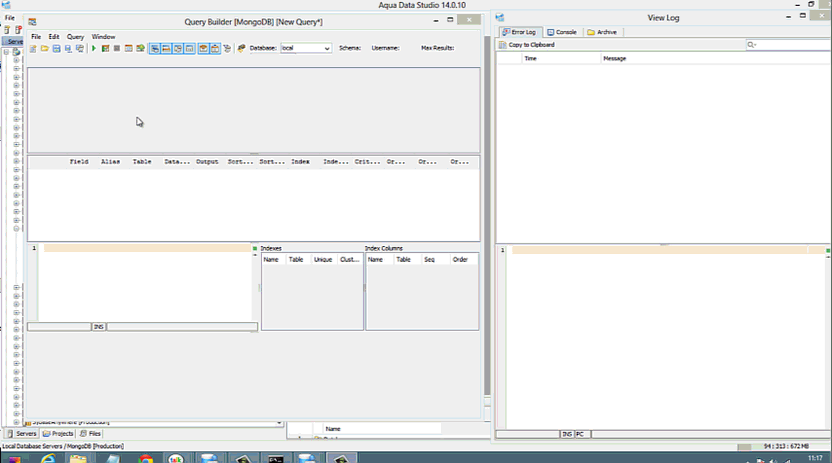Click the gray Stop execution square icon
The height and width of the screenshot is (463, 832).
pyautogui.click(x=117, y=48)
